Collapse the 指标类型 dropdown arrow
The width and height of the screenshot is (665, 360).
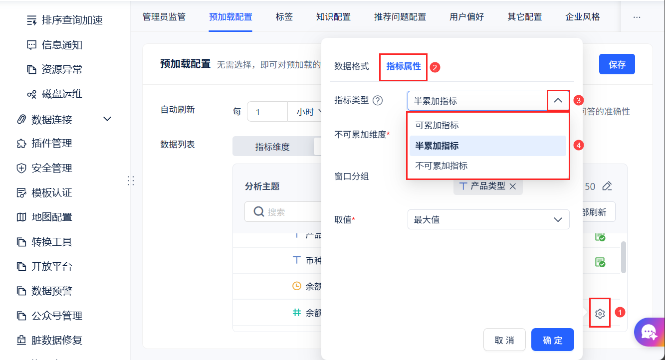[558, 101]
